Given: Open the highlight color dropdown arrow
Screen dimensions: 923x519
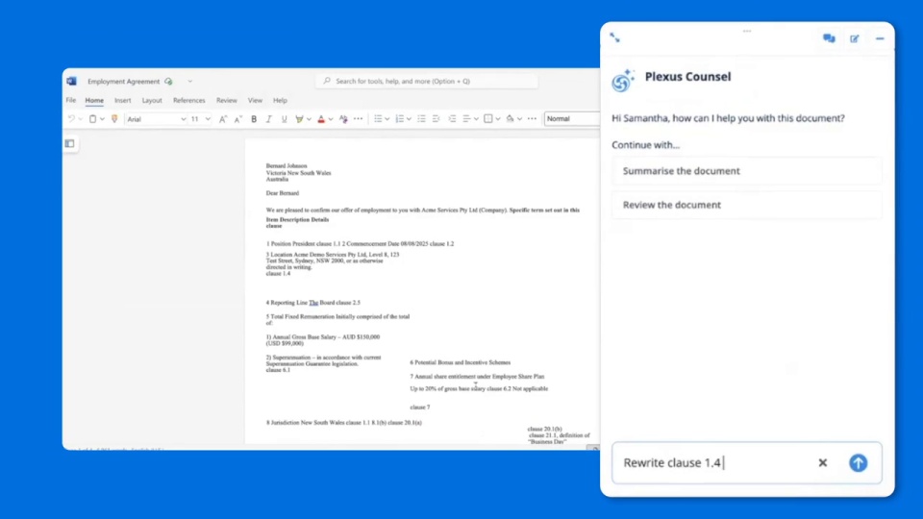Looking at the screenshot, I should point(309,119).
